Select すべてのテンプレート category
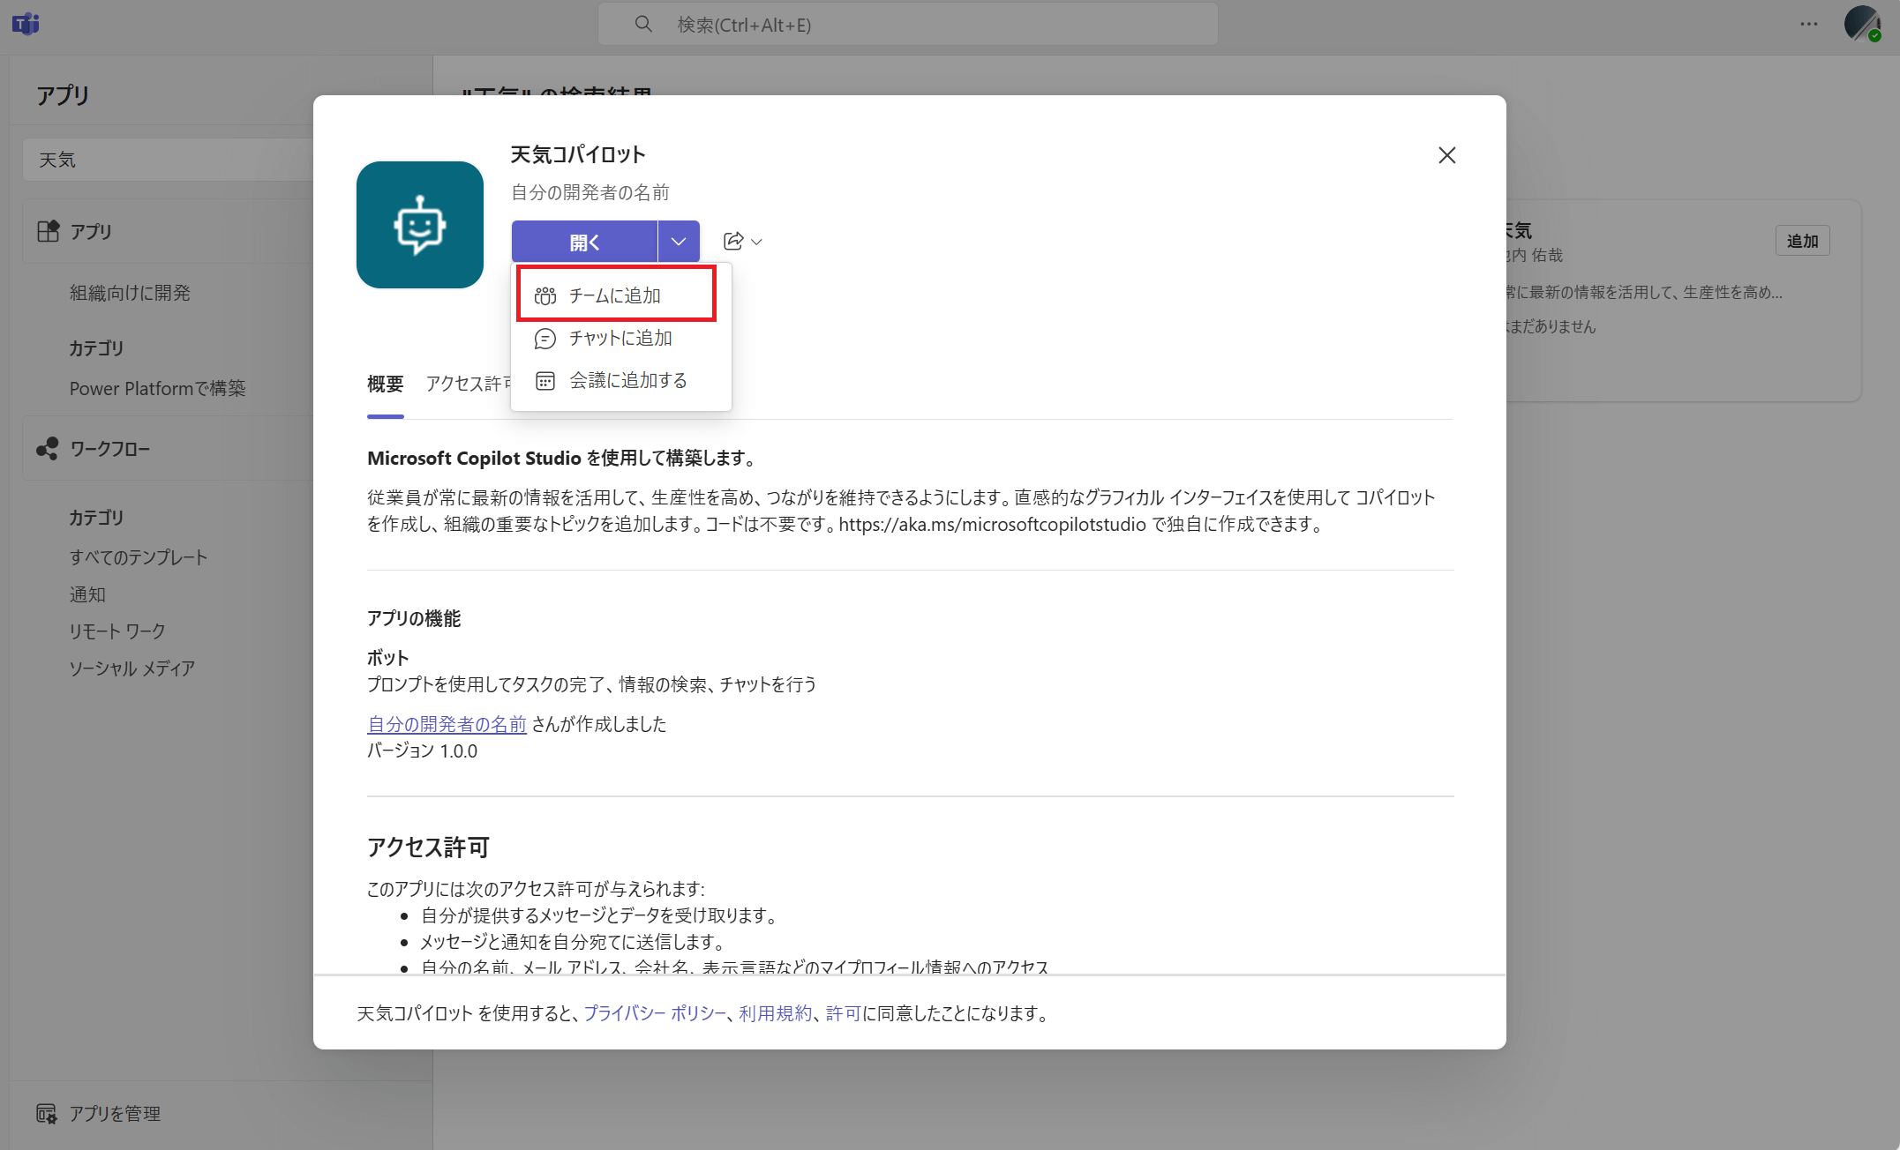This screenshot has height=1150, width=1900. [x=139, y=557]
